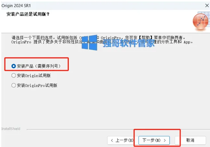Image resolution: width=210 pixels, height=147 pixels.
Task: Close the Origin 2024 SR1 installer window
Action: (207, 6)
